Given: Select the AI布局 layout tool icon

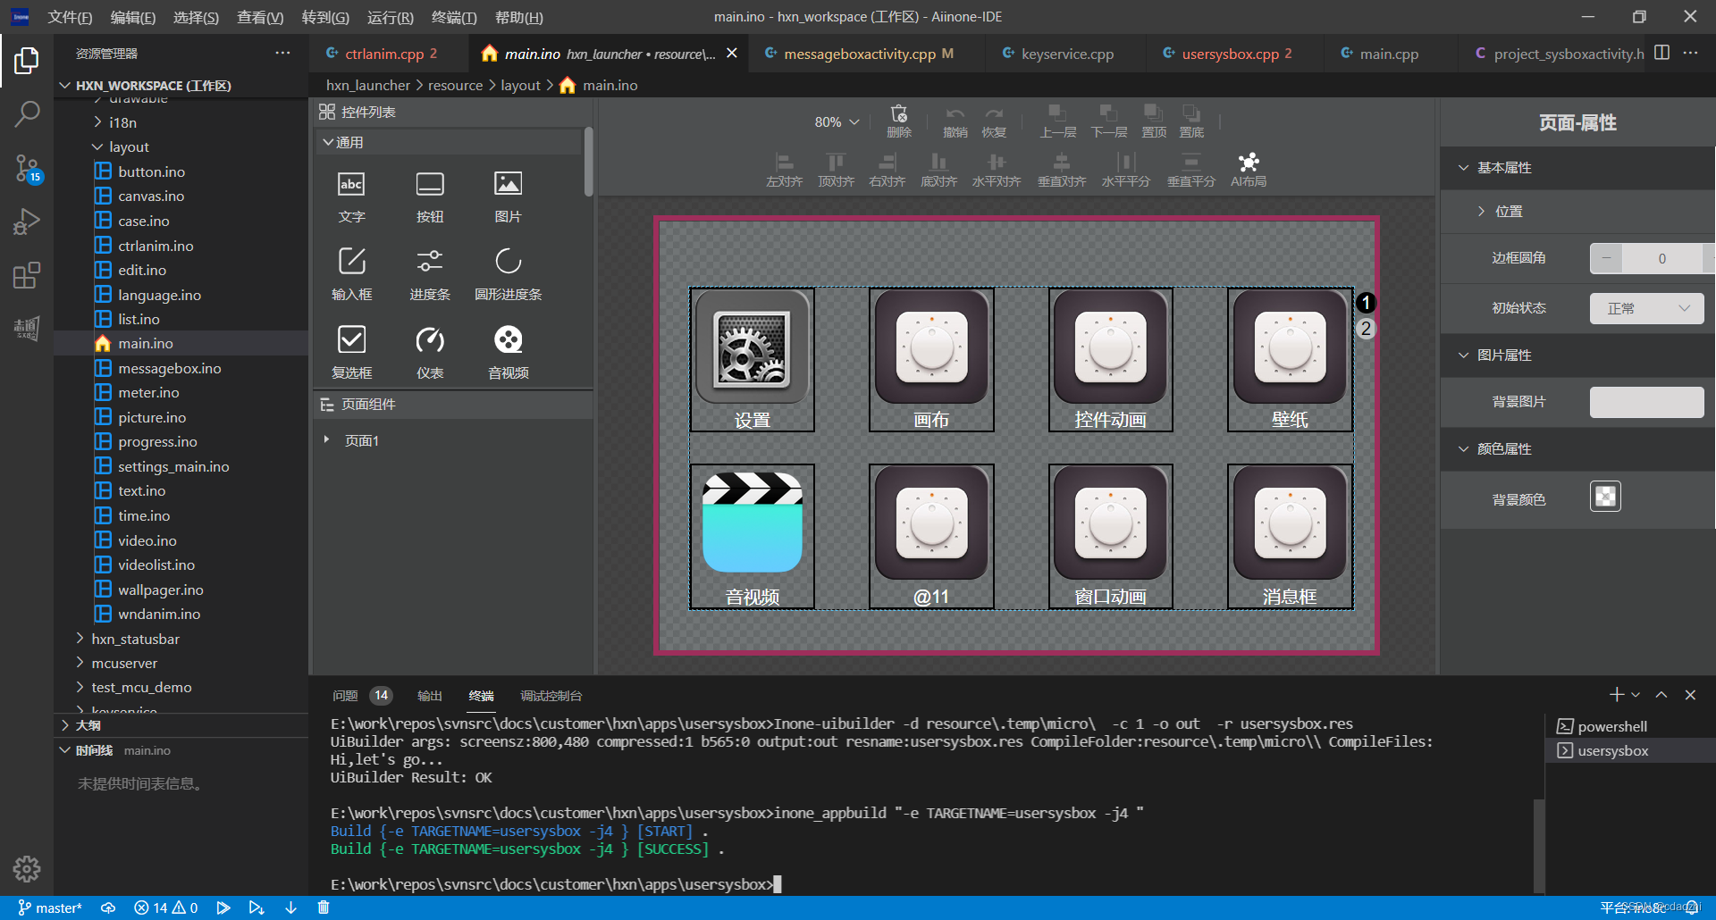Looking at the screenshot, I should pyautogui.click(x=1248, y=168).
